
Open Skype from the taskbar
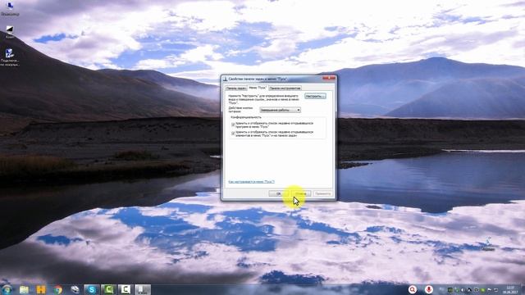tap(91, 289)
